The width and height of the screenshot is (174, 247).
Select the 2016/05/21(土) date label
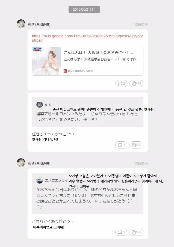(84, 10)
